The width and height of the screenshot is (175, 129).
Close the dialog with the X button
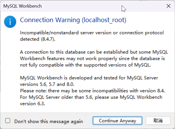pyautogui.click(x=168, y=6)
